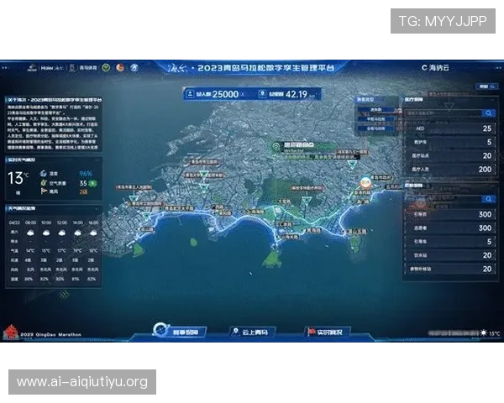Focus the search field in the 医疗保障 panel
This screenshot has height=403, width=504.
tap(444, 113)
